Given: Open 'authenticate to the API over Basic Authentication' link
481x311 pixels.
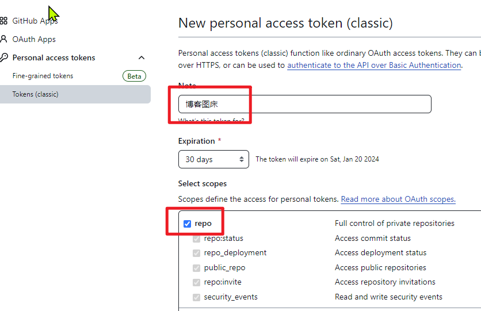Looking at the screenshot, I should 374,65.
